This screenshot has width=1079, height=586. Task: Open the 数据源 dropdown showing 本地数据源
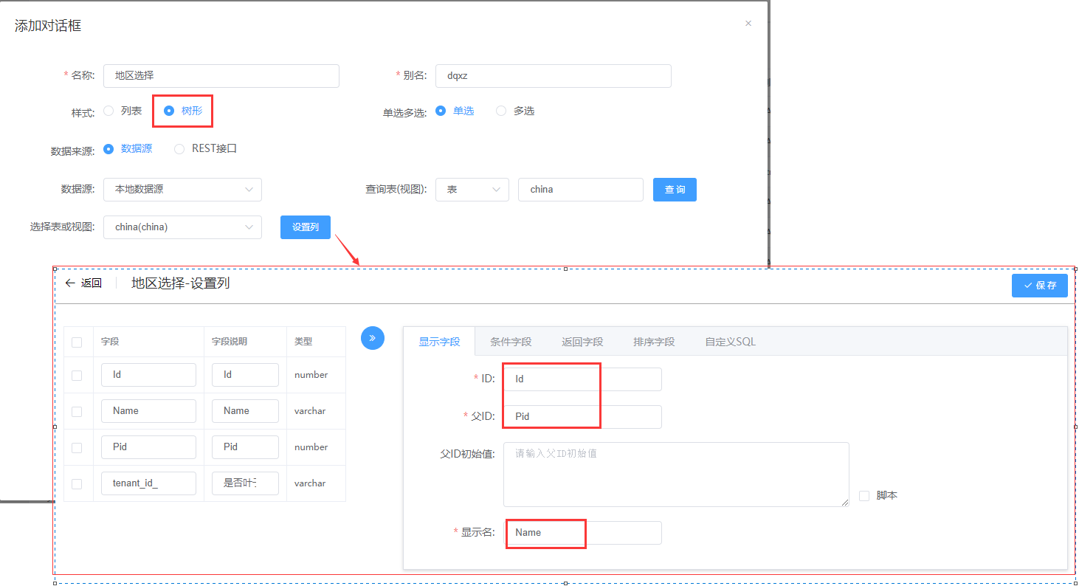(182, 190)
